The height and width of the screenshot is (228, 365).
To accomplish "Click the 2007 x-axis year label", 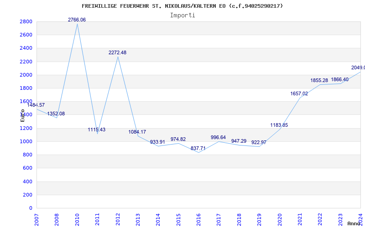I will (36, 219).
